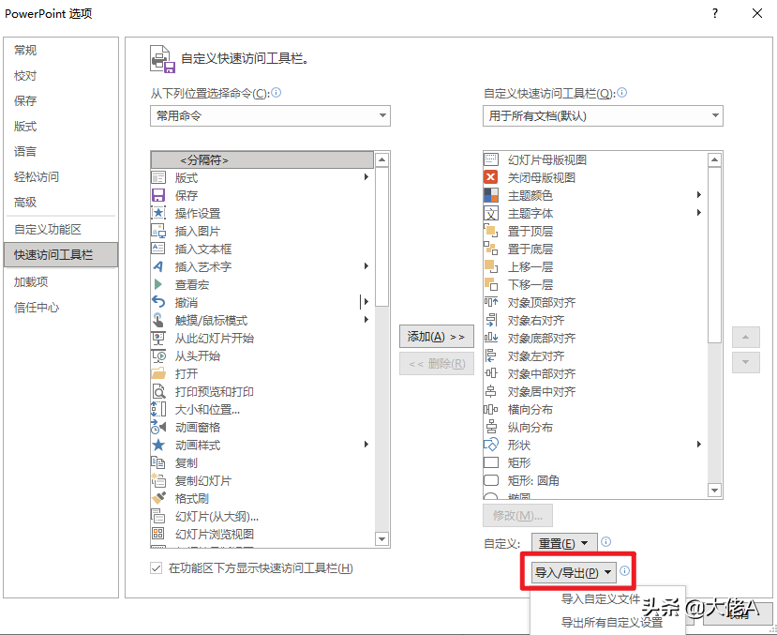Click right toolbar list scrollbar up arrow

click(x=714, y=159)
